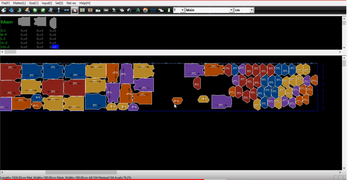Select the S-3 size row
348x180 pixels.
click(3, 30)
